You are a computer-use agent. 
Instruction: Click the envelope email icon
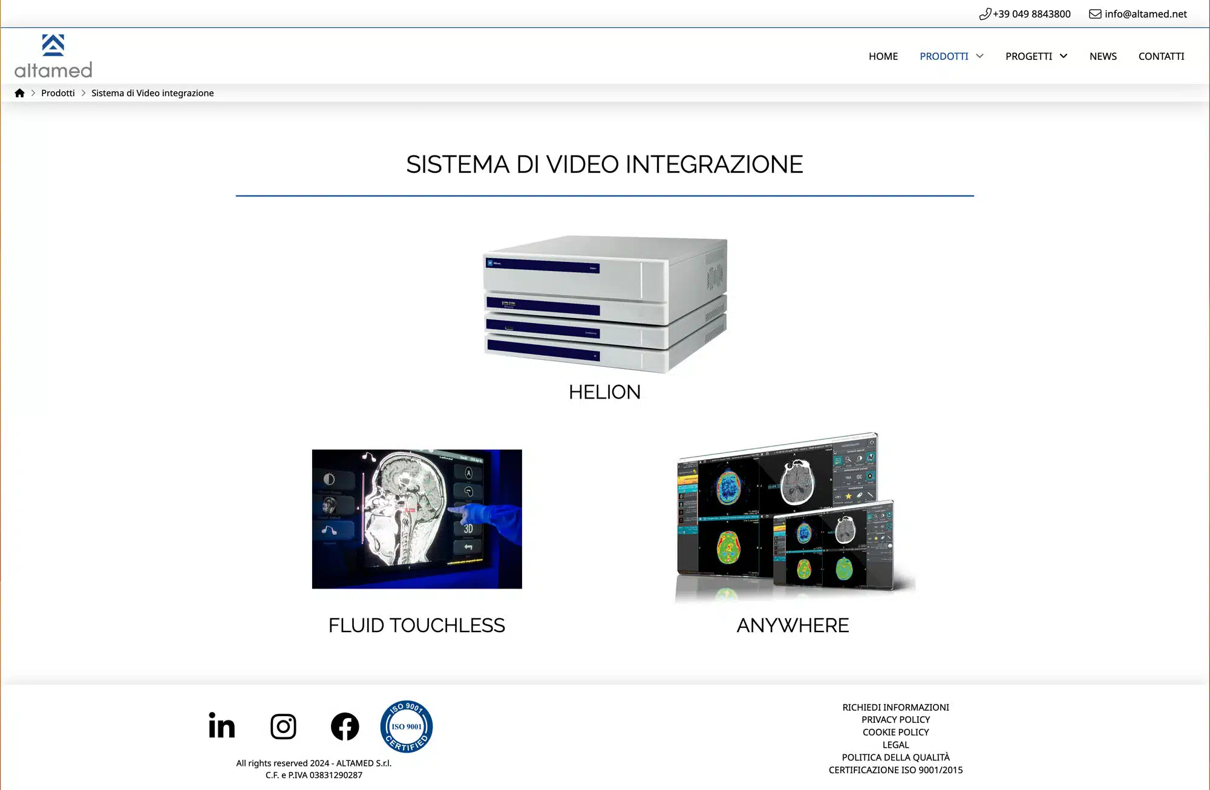1095,14
